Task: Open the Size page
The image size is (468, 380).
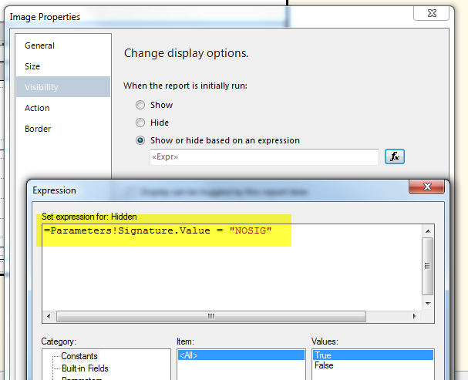Action: point(63,66)
